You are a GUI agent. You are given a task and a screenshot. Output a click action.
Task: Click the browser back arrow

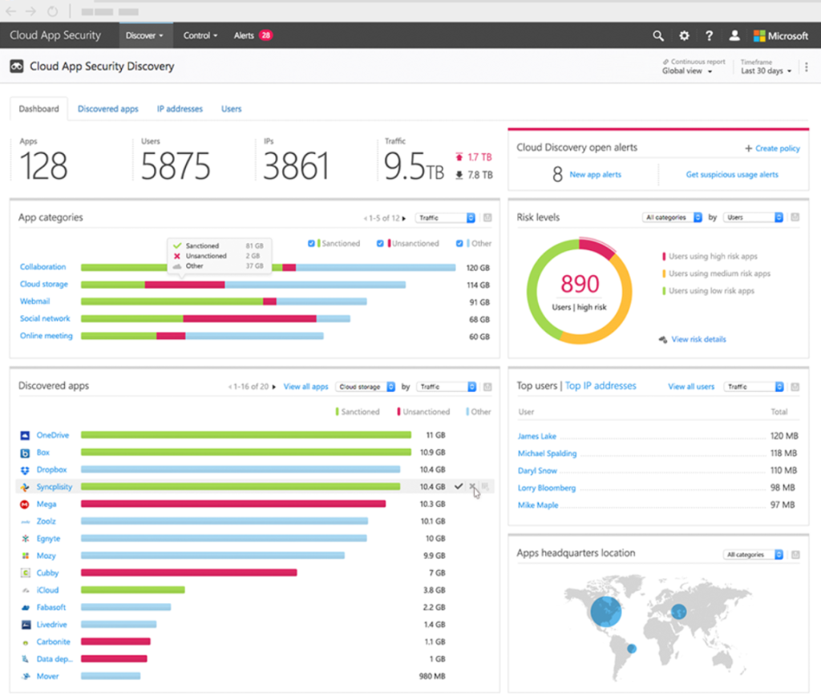10,11
